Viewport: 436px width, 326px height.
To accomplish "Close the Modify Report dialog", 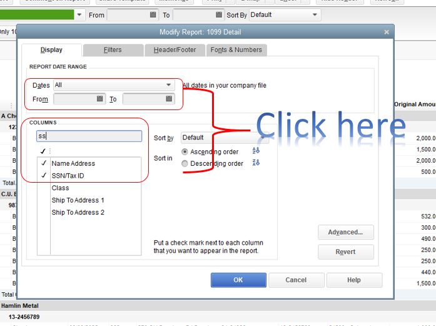I will (387, 32).
